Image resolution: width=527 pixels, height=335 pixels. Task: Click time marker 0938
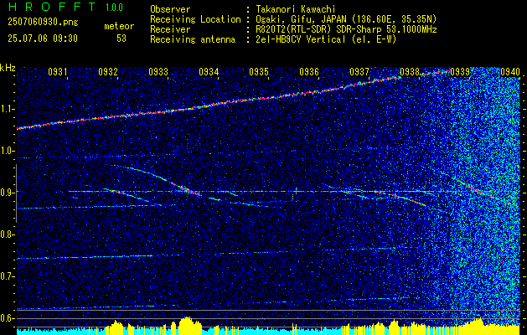(410, 71)
